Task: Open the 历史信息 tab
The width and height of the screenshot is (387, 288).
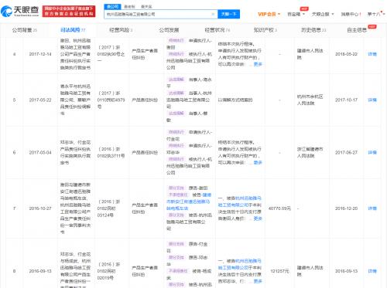Action: coord(313,30)
